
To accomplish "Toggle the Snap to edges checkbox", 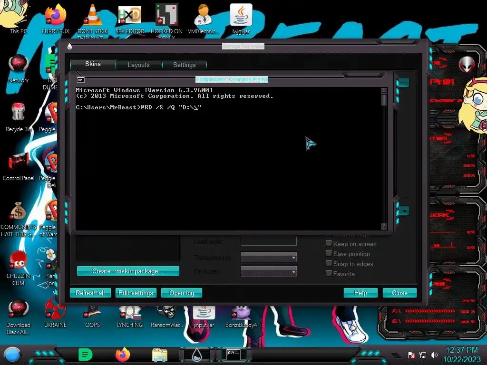I will (329, 263).
